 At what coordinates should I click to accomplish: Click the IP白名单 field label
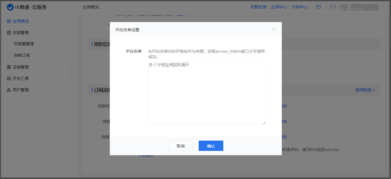[x=134, y=51]
